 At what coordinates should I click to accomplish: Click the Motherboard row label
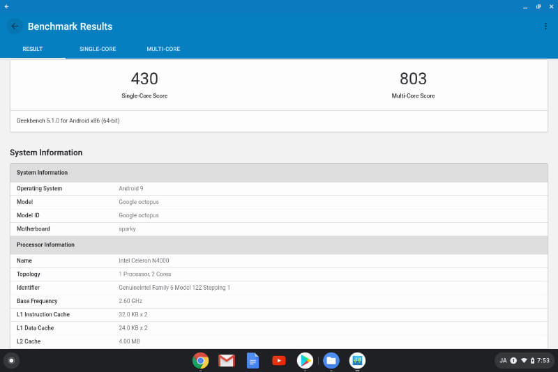point(33,228)
